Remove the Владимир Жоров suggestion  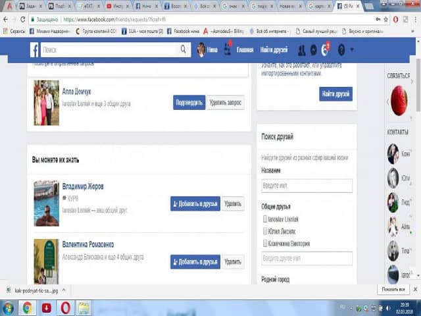(233, 203)
